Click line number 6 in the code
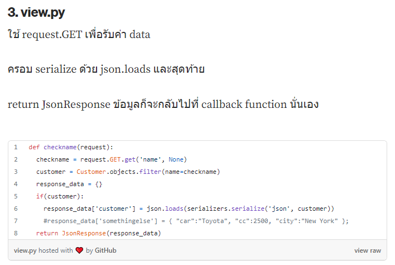 16,209
